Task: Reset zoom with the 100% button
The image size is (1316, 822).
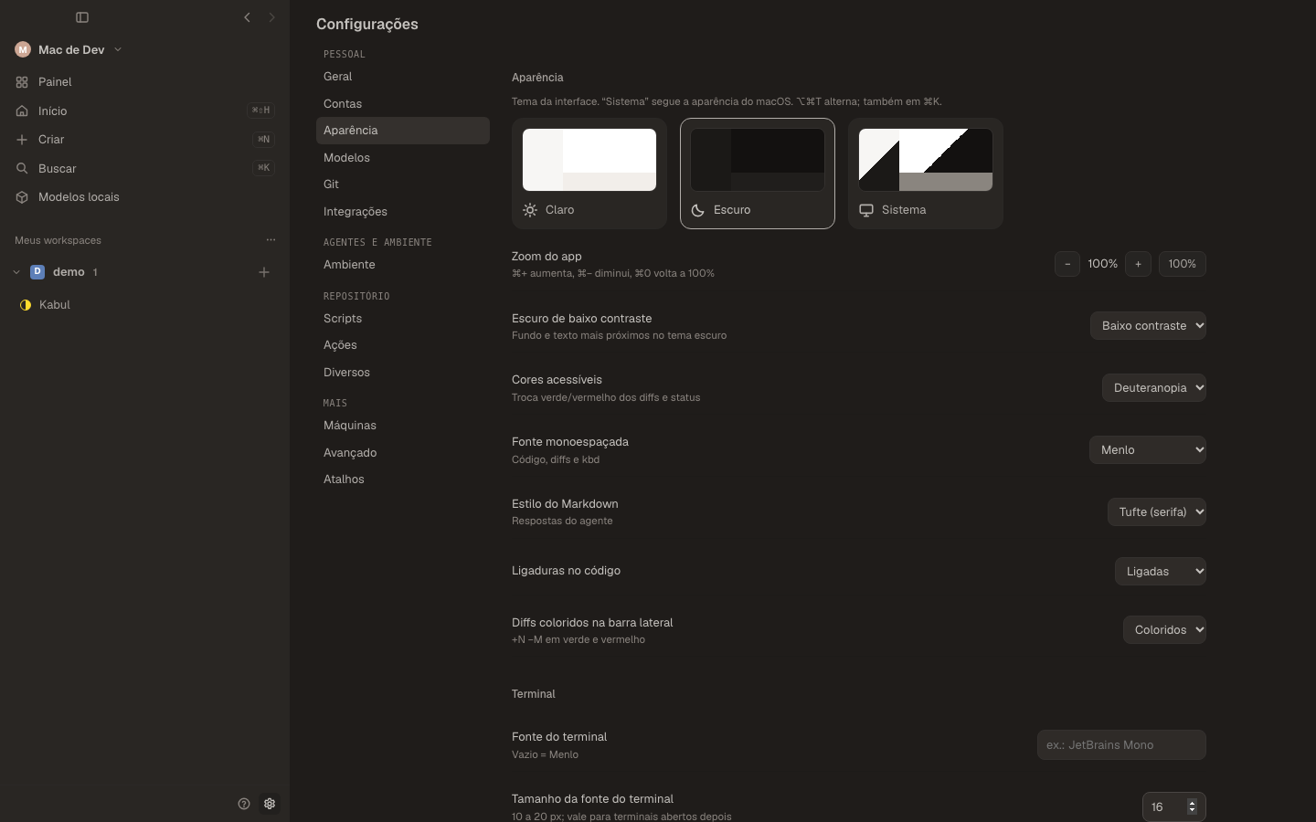Action: click(1183, 264)
